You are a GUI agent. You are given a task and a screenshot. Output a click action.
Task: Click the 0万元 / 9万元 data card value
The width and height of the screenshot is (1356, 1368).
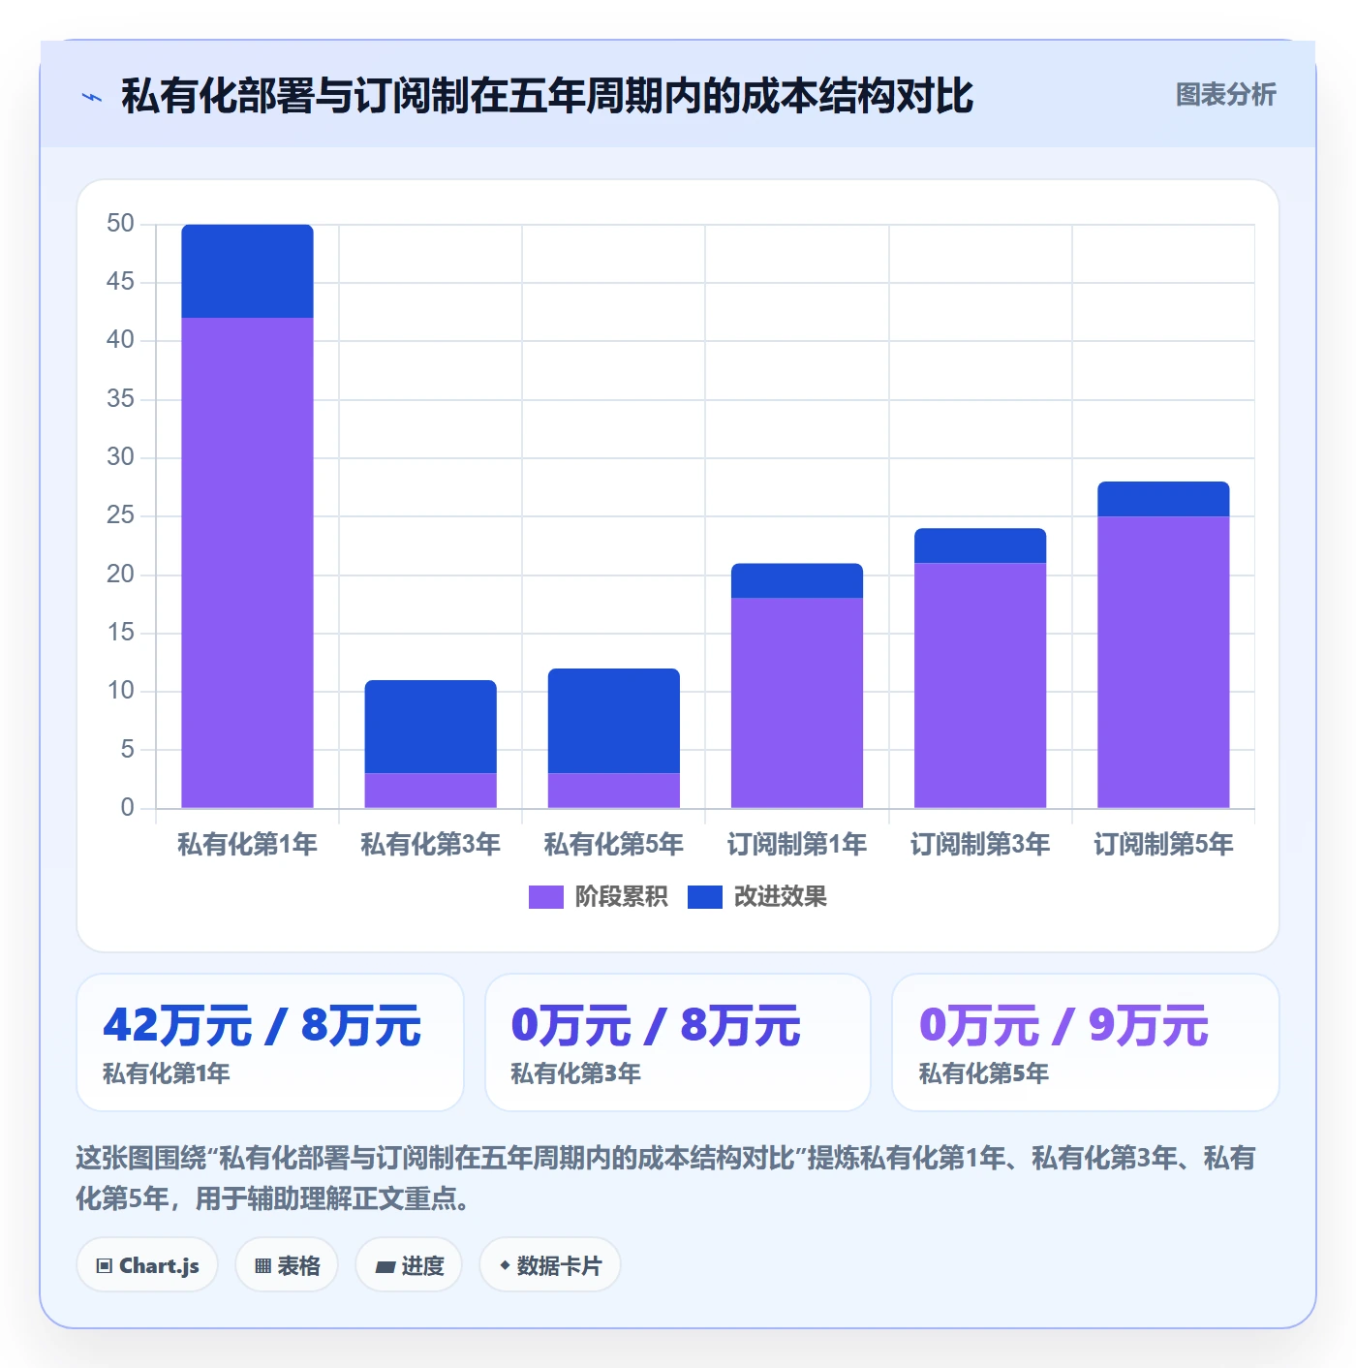coord(1063,1025)
